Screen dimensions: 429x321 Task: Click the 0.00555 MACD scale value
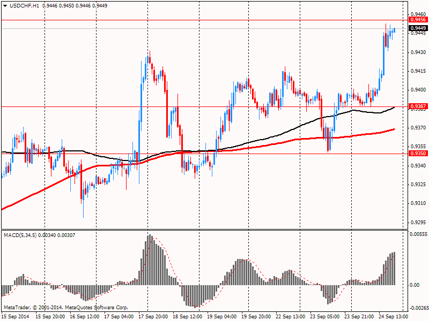tap(418, 235)
